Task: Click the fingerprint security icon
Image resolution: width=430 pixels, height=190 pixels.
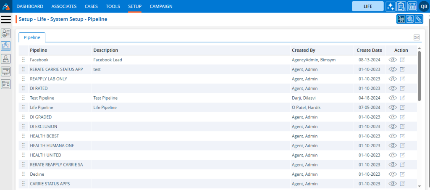Action: (409, 19)
